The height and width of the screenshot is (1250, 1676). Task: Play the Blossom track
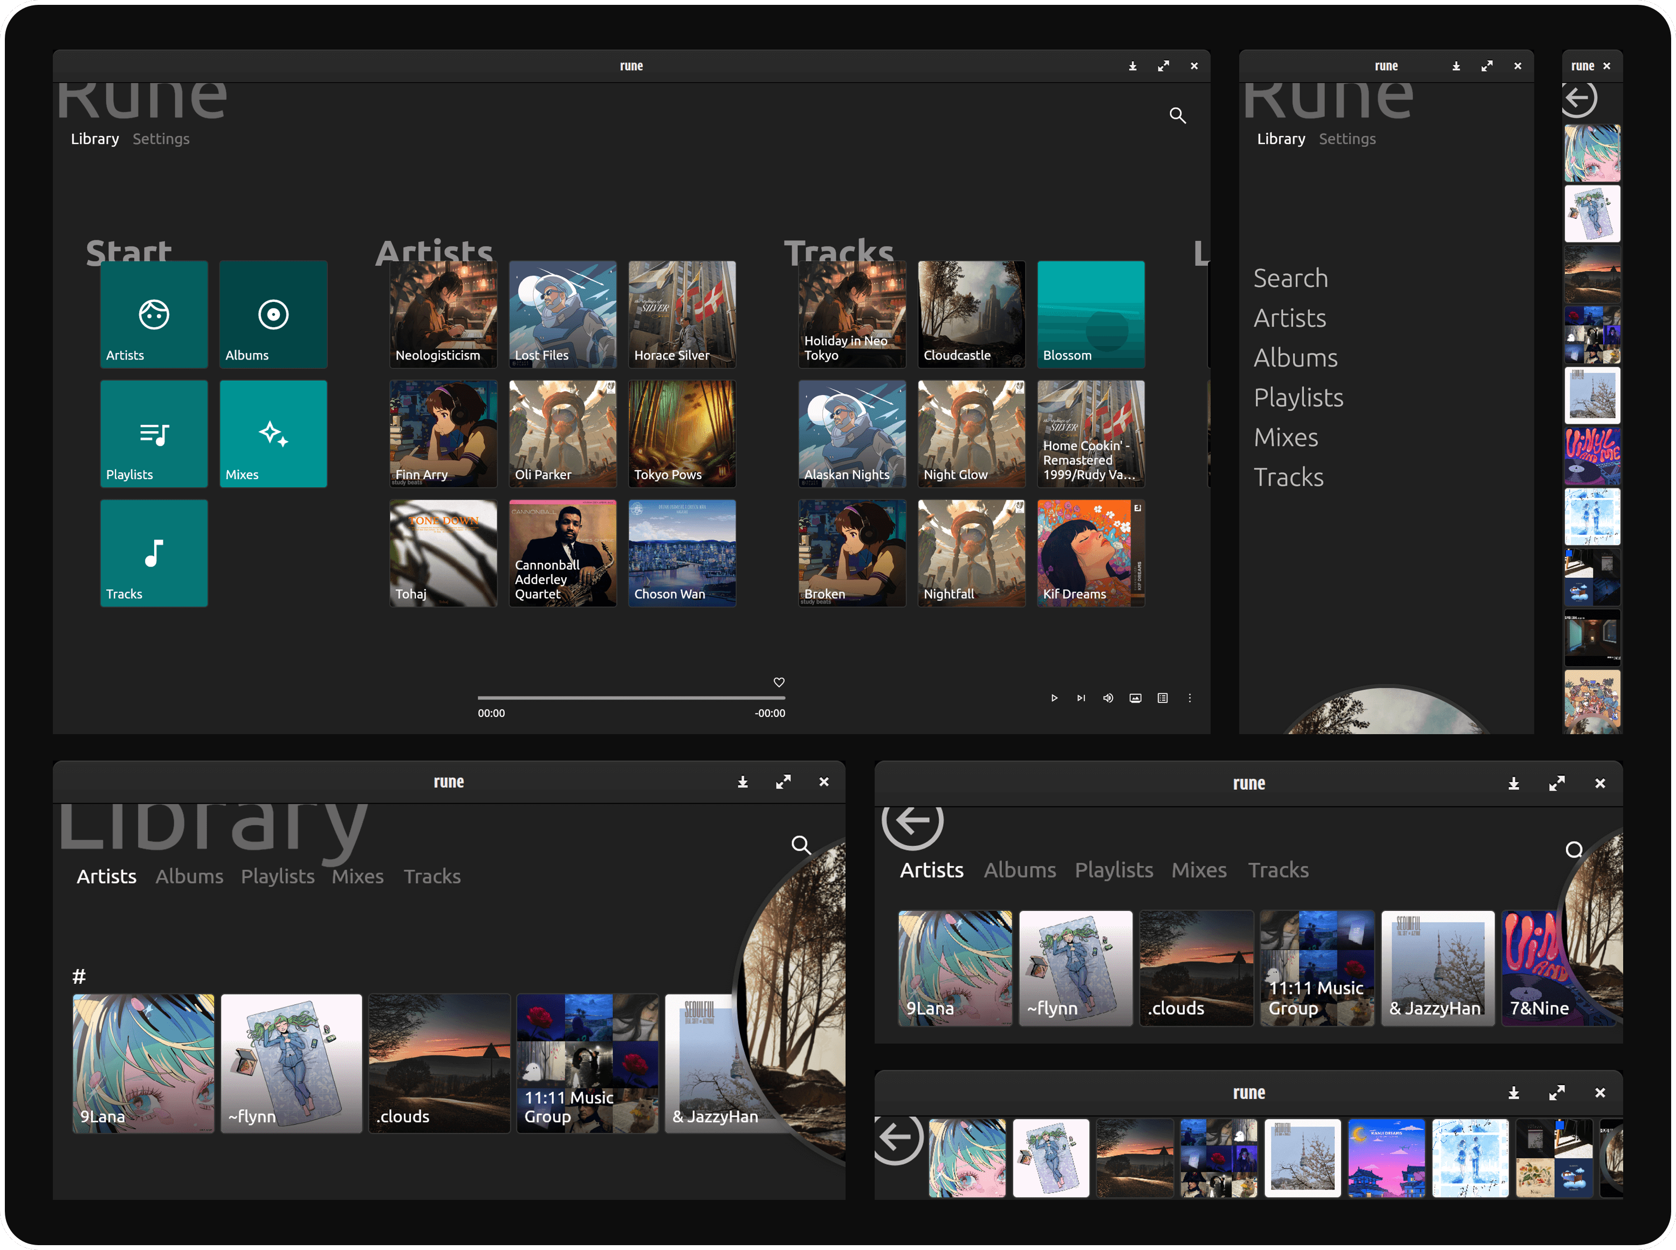pos(1091,315)
